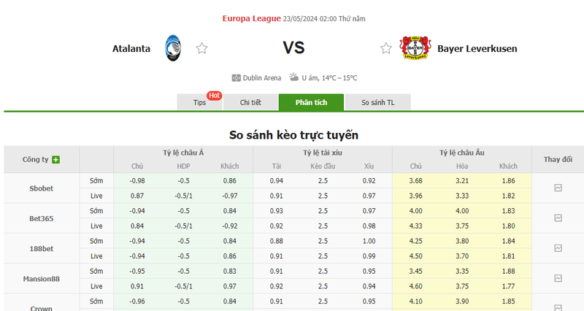Open the 188bet odds change chart icon
Screen dimensions: 584x311
(x=558, y=248)
